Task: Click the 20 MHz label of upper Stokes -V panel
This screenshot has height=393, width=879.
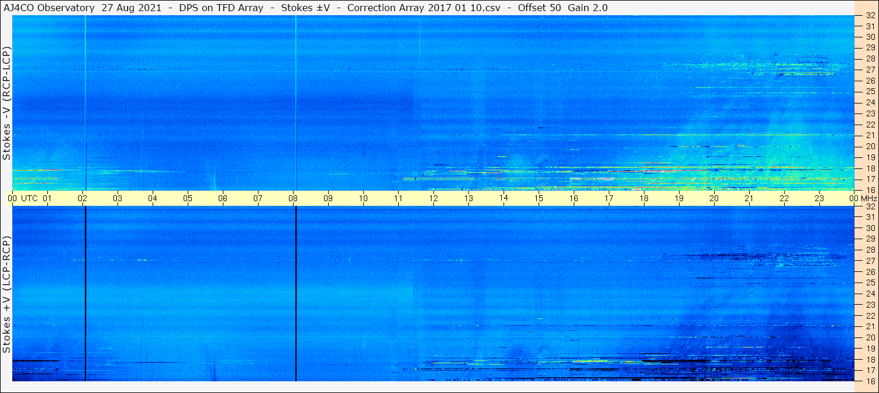Action: (x=870, y=146)
